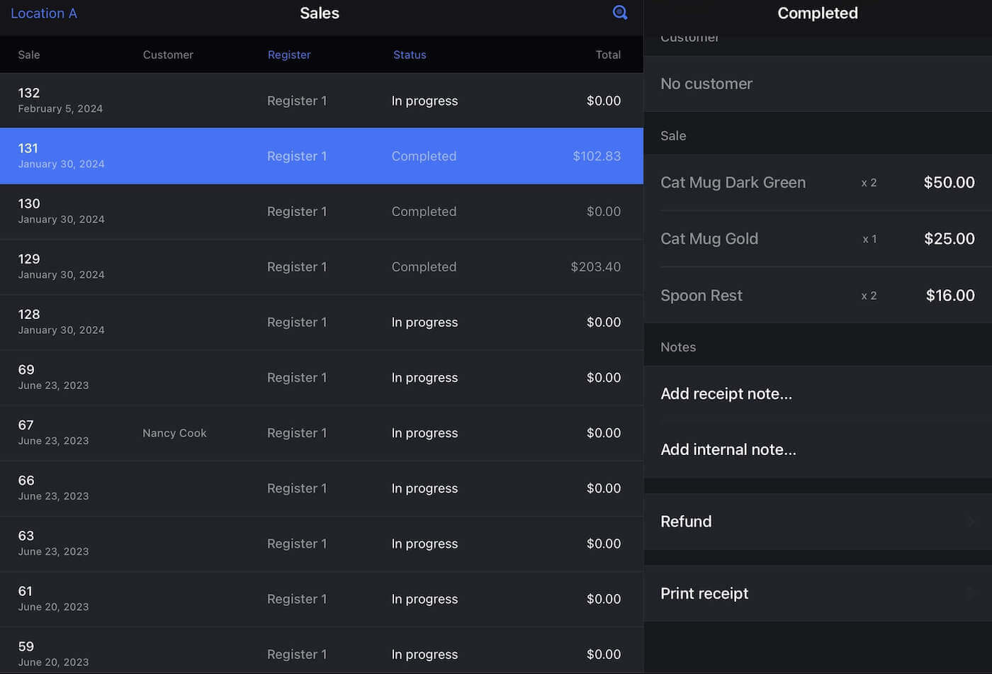Click Add internal note field
Screen dimensions: 992x674
tap(817, 450)
